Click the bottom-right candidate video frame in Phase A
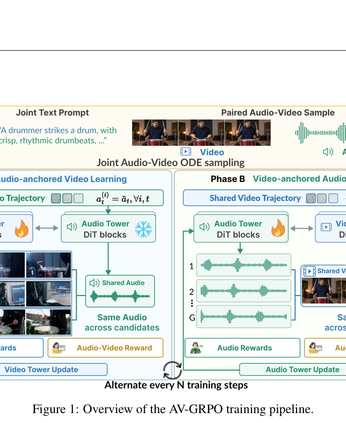This screenshot has height=423, width=346. [x=49, y=322]
